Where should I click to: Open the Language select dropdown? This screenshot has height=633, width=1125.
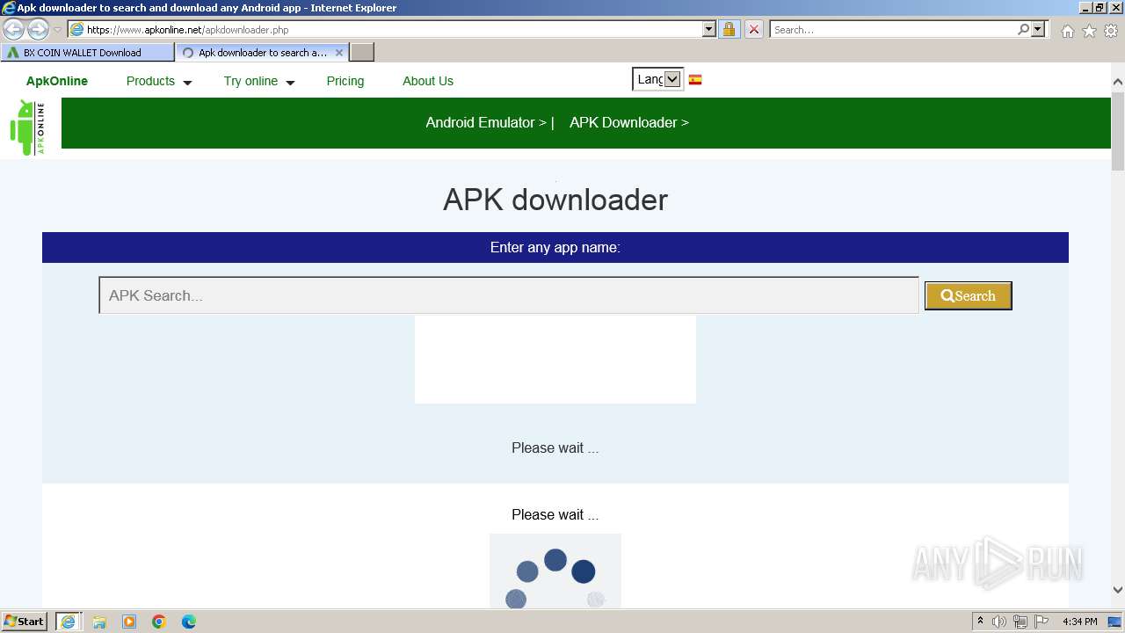click(x=657, y=79)
